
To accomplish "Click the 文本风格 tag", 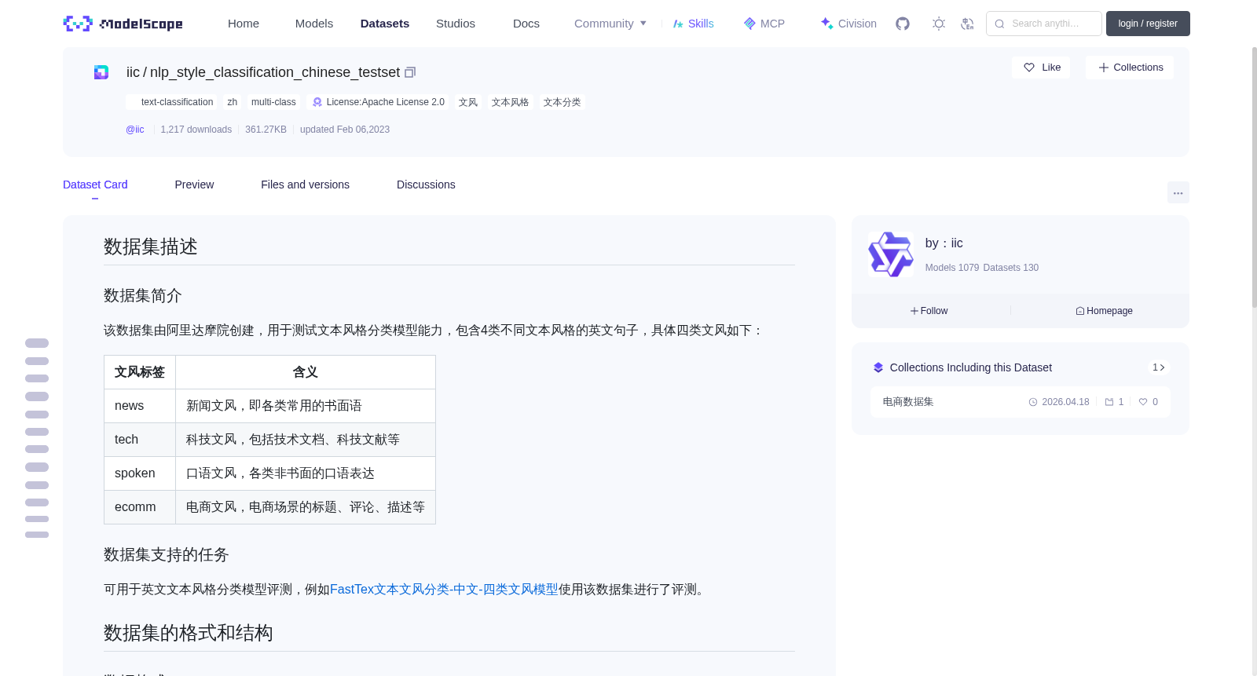I will pyautogui.click(x=510, y=102).
